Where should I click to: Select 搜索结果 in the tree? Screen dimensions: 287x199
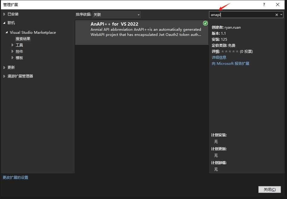(23, 39)
